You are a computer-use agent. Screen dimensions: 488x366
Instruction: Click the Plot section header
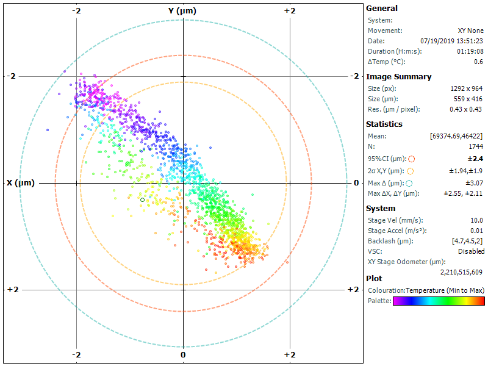[374, 278]
